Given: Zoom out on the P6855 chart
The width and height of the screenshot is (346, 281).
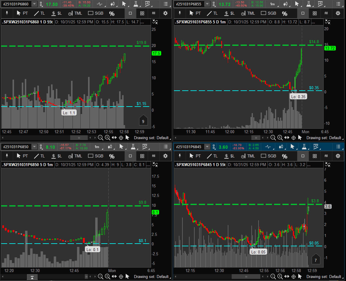Looking at the screenshot, I should [273, 138].
